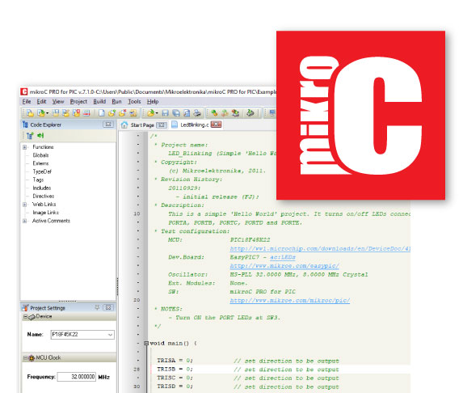Click the Open File folder icon
The width and height of the screenshot is (463, 393).
(150, 113)
